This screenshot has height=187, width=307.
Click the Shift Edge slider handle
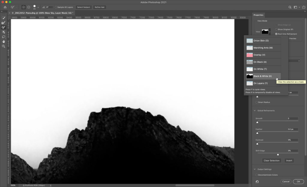click(x=278, y=154)
